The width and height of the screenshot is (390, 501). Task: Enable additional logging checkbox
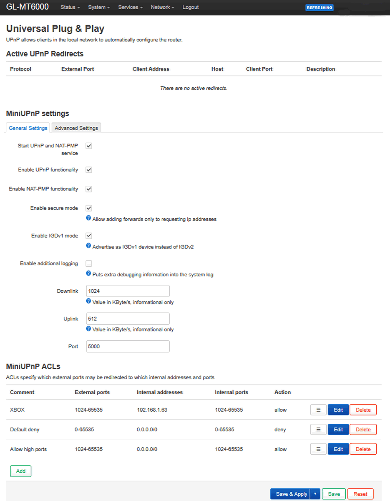coord(89,263)
